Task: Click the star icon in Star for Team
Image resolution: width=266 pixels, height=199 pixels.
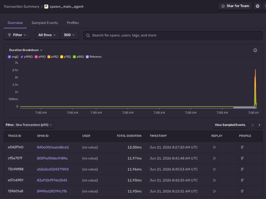Action: pos(223,6)
